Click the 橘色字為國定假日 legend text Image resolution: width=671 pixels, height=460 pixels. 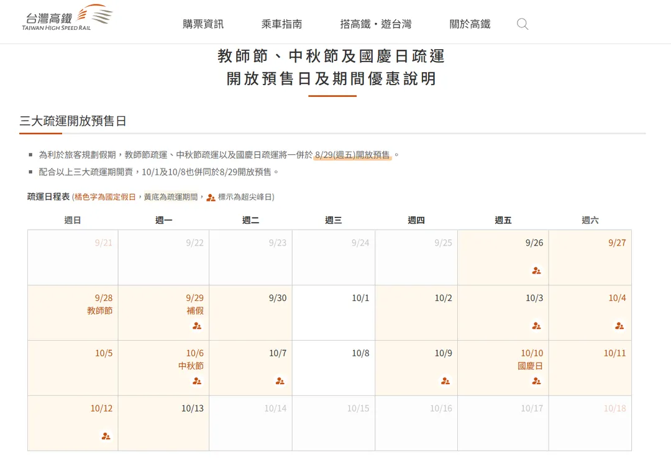coord(105,197)
